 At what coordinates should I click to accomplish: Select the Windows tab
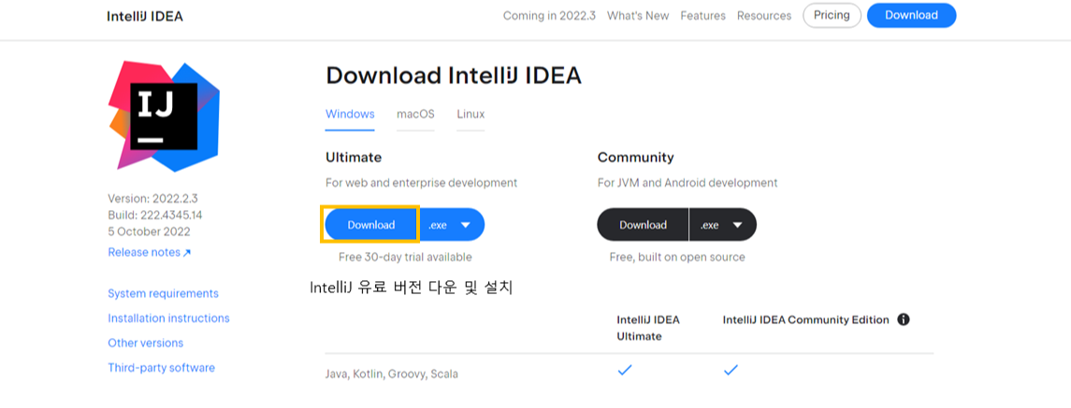tap(350, 114)
